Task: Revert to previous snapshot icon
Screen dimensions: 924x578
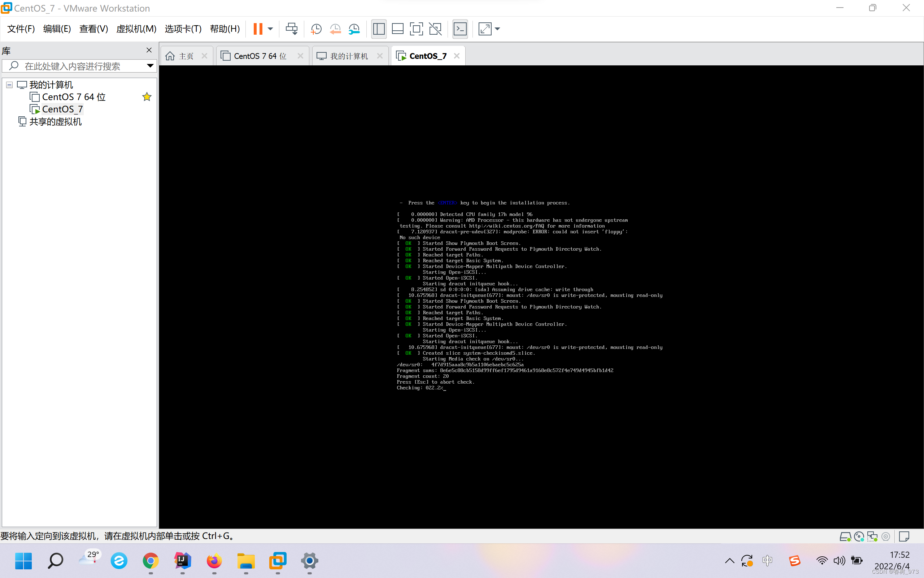Action: (x=335, y=29)
